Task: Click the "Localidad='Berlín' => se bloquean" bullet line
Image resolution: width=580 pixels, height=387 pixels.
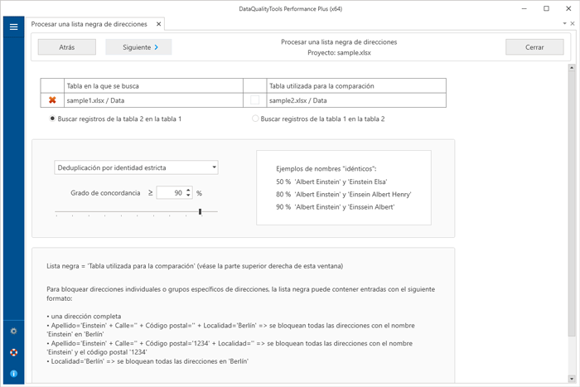Action: tap(147, 361)
